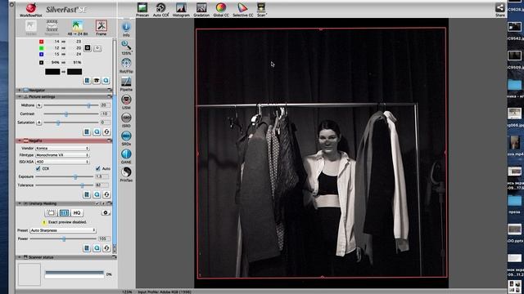Click the Power value field

[x=104, y=239]
